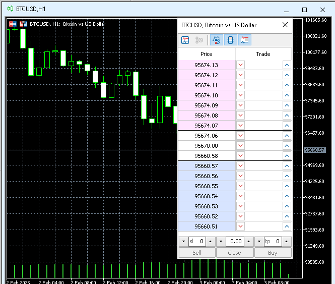Focus the sl stop loss input field
The height and width of the screenshot is (284, 335).
click(x=197, y=242)
